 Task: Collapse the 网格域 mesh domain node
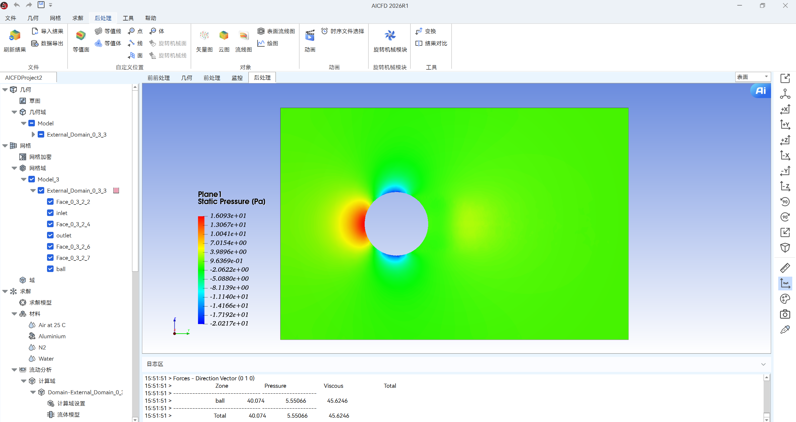coord(14,168)
